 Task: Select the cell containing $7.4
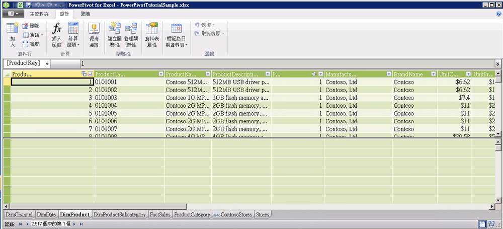tap(455, 98)
